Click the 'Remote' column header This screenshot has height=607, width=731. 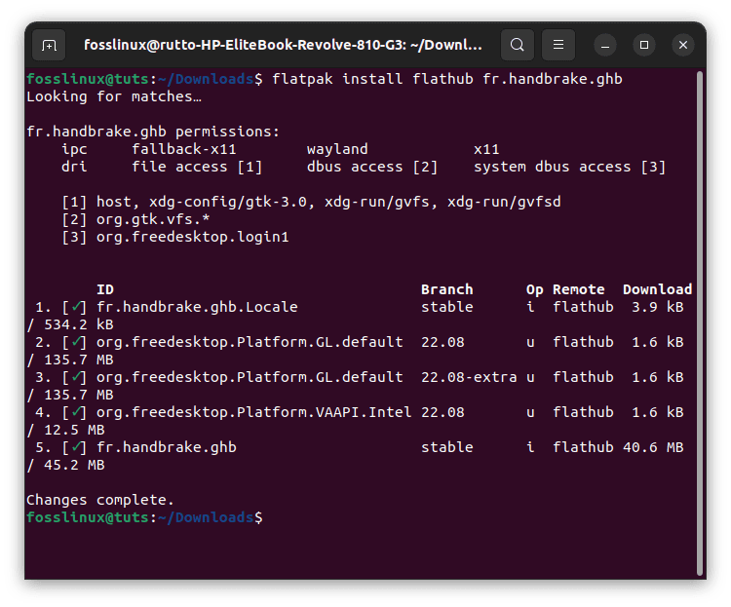[579, 290]
